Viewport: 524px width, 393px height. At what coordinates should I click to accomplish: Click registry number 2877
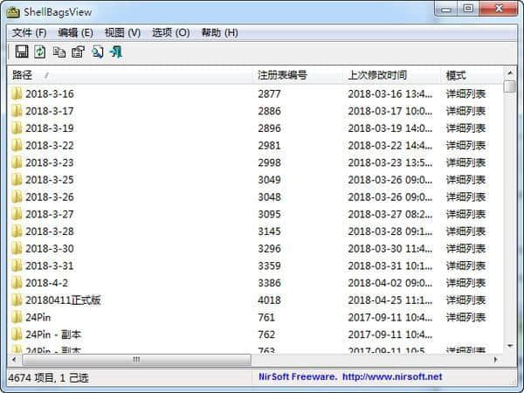pyautogui.click(x=269, y=94)
